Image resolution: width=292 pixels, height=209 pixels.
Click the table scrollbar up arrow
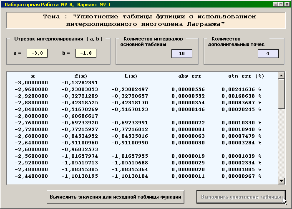pos(282,76)
